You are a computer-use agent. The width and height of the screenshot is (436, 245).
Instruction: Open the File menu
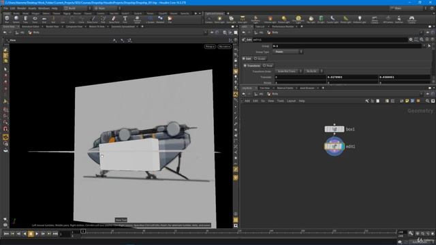click(x=6, y=8)
